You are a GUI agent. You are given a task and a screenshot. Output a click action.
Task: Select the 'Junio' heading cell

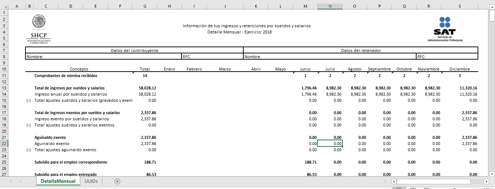point(305,69)
